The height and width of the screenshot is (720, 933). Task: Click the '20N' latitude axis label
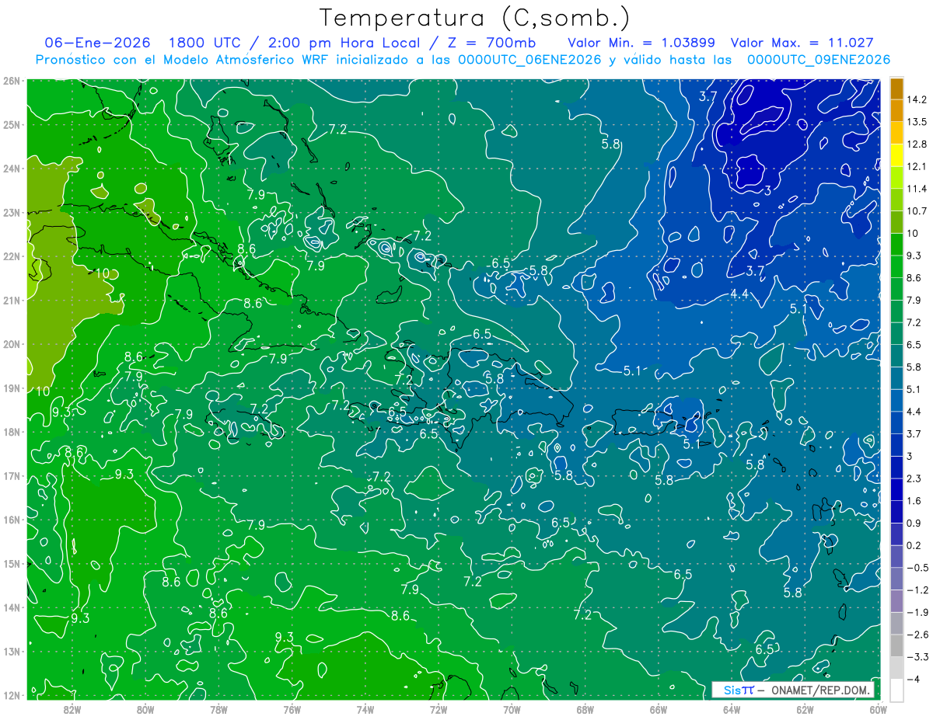(x=12, y=344)
